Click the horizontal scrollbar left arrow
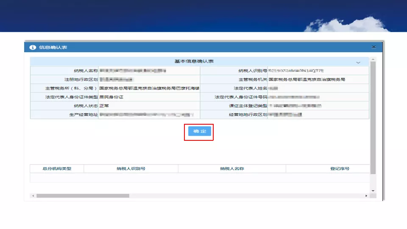Image resolution: width=407 pixels, height=229 pixels. (x=33, y=196)
